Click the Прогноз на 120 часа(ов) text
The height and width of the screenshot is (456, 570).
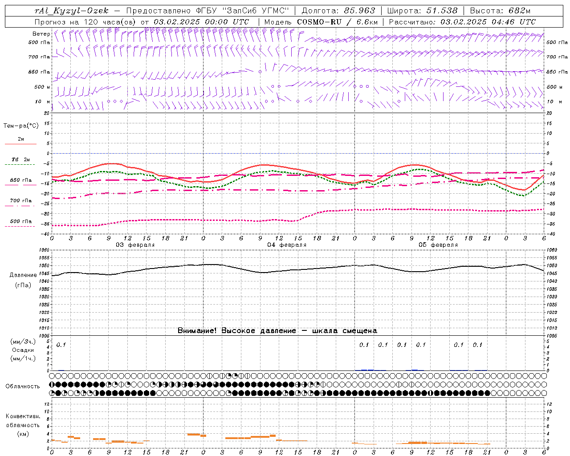86,22
